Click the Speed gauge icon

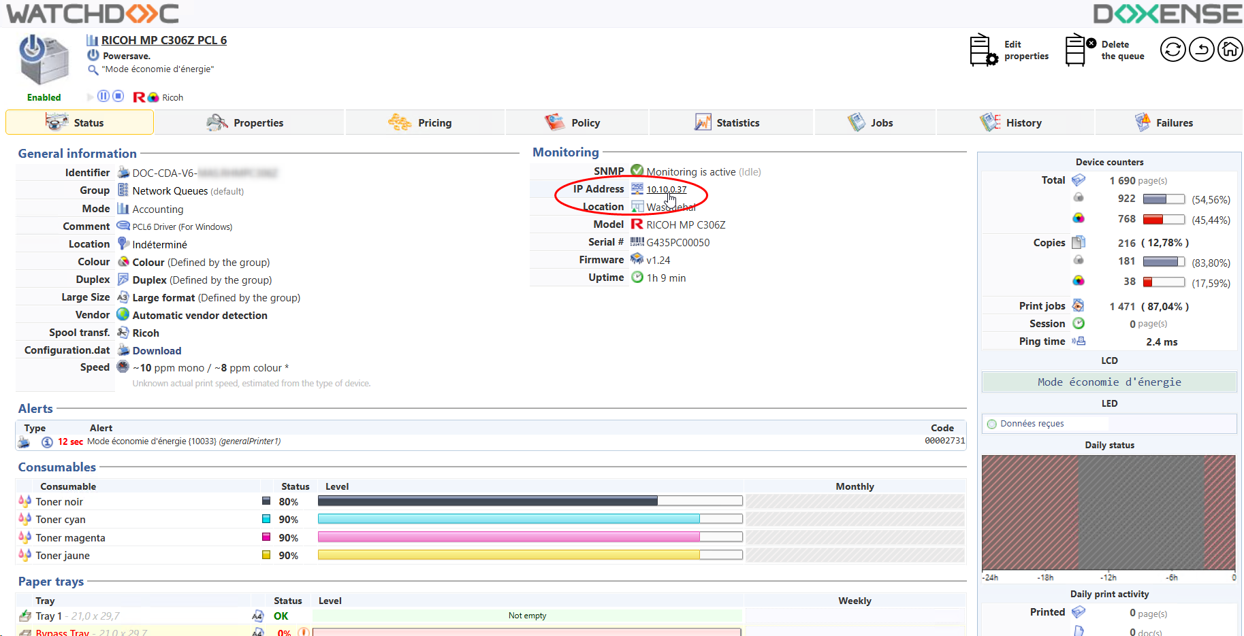pos(123,367)
